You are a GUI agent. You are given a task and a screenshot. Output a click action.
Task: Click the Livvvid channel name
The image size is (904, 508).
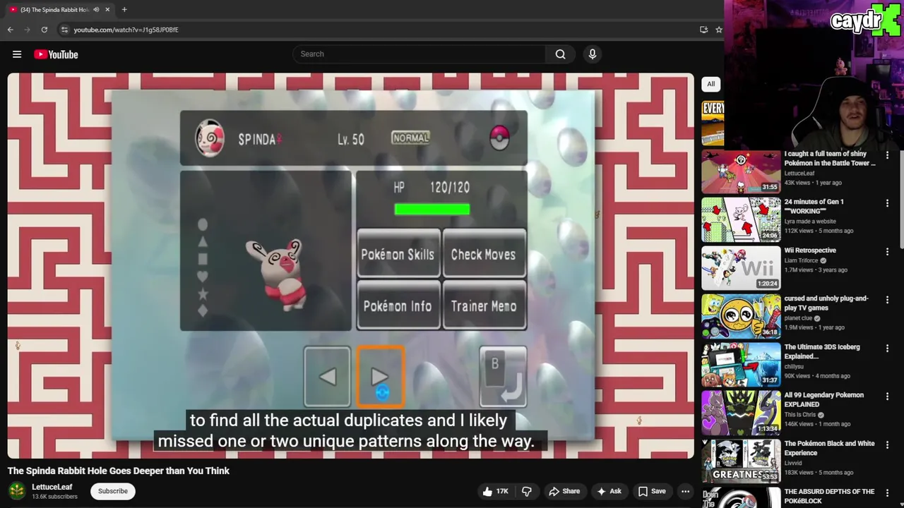(x=794, y=463)
